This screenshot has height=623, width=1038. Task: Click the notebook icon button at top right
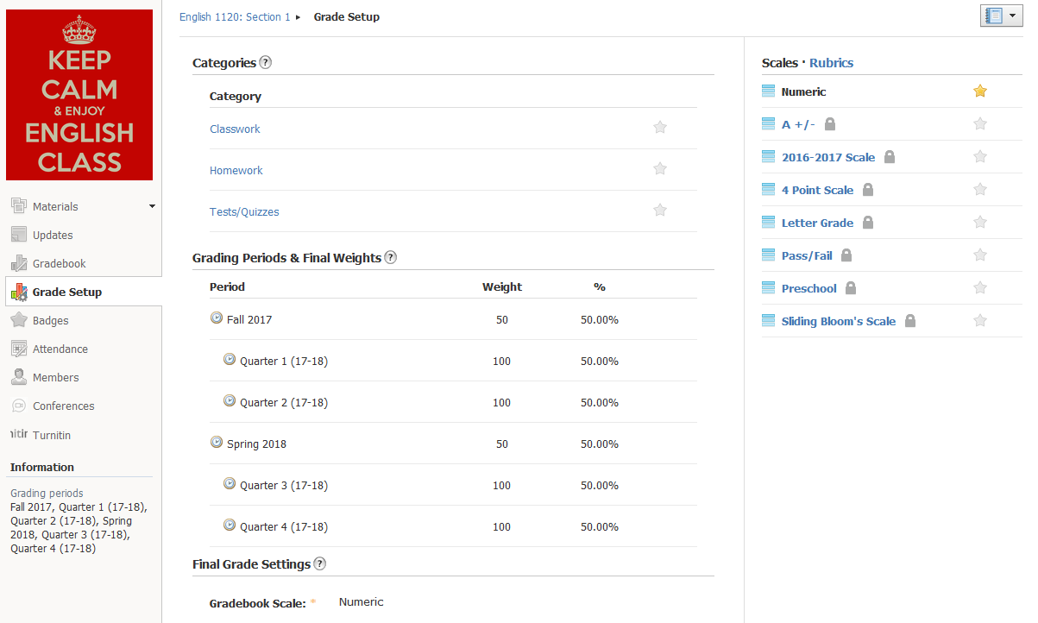point(994,16)
